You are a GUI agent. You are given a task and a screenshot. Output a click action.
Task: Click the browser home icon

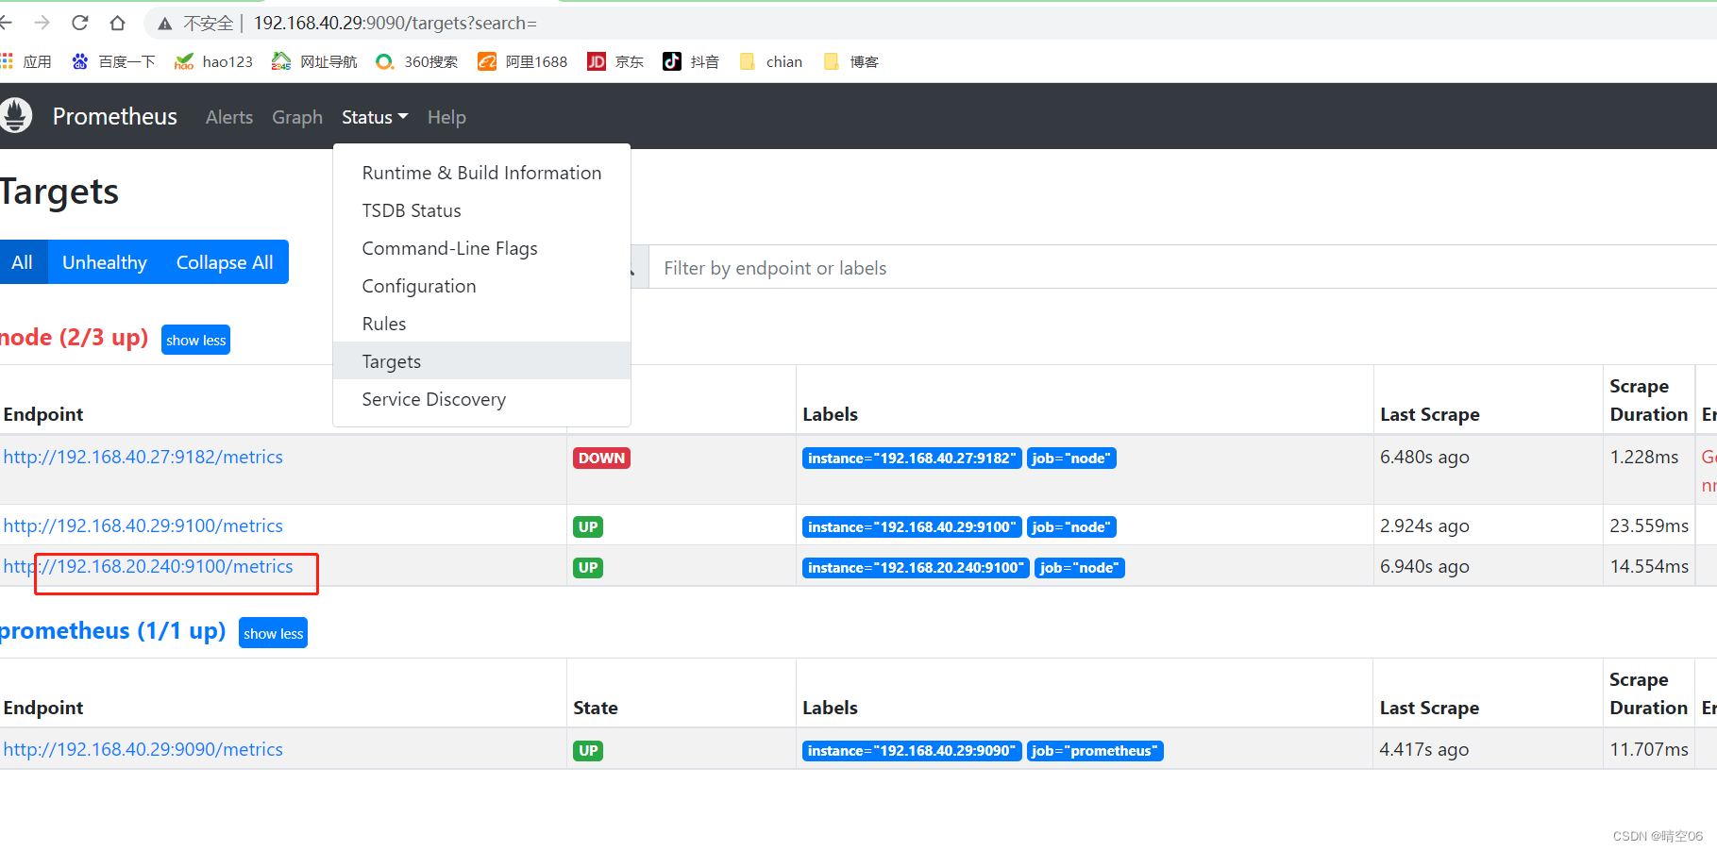pos(117,23)
